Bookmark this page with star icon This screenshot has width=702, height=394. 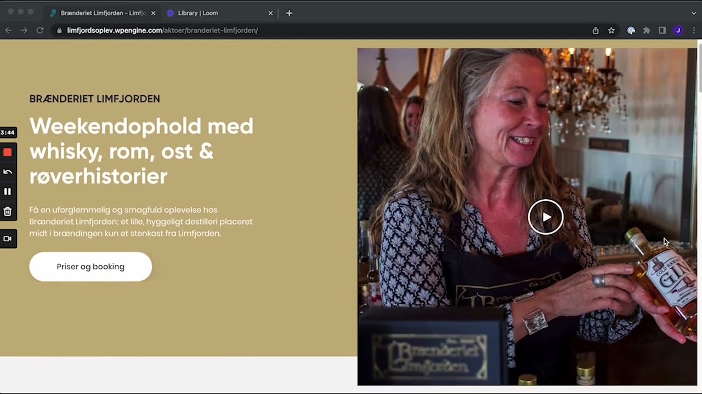point(612,31)
